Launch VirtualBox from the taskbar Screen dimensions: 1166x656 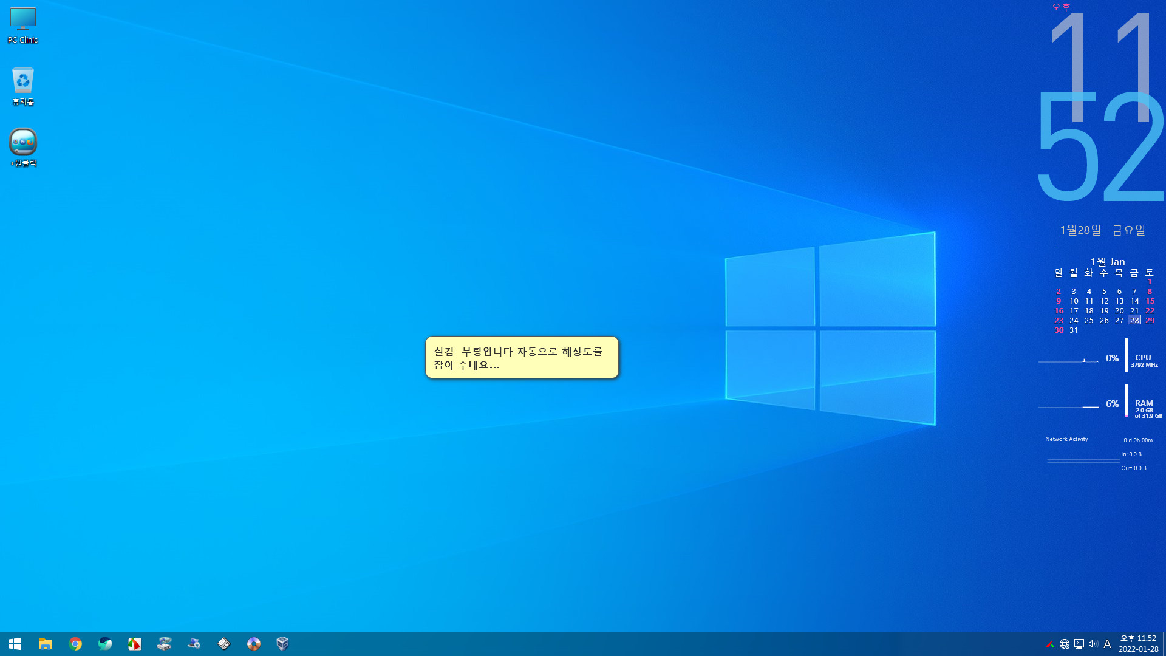coord(282,644)
